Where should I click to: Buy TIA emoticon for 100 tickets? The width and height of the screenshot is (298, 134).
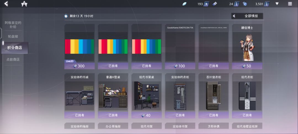180,66
